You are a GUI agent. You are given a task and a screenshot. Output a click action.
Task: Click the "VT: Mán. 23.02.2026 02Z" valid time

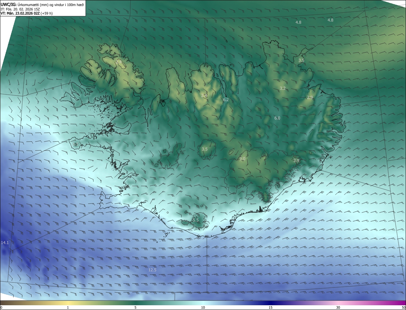(x=20, y=14)
